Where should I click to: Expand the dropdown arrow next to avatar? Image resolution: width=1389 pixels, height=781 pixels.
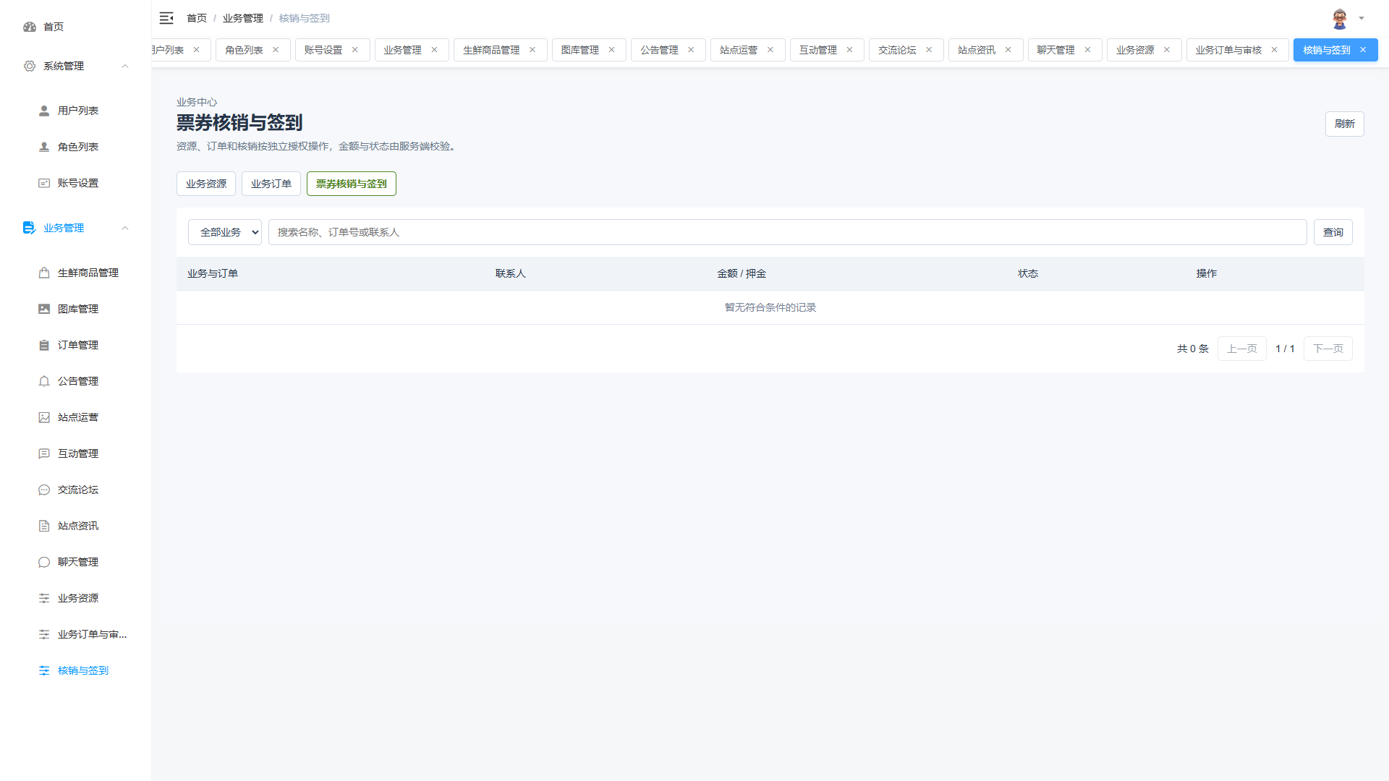1362,19
